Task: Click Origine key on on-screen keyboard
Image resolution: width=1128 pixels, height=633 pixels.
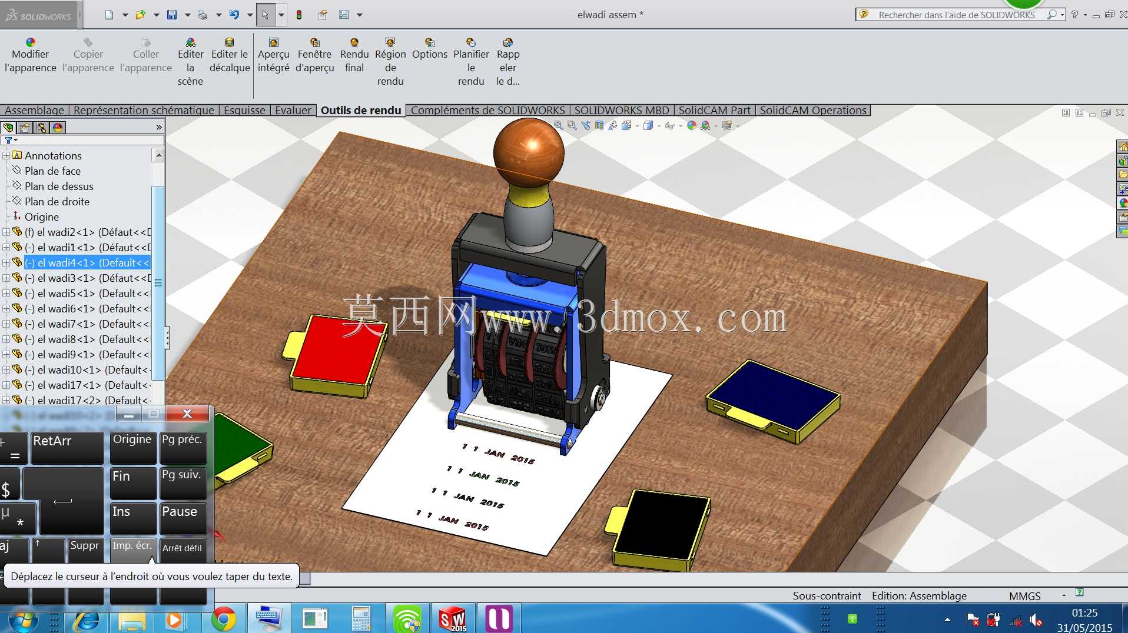Action: coord(133,448)
